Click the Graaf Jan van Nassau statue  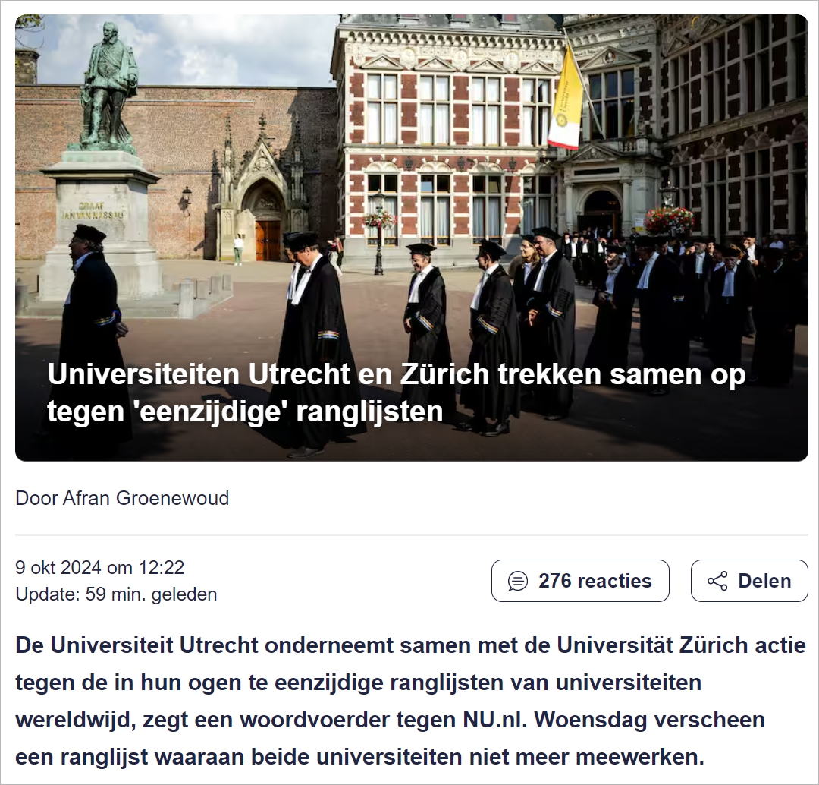pos(108,87)
